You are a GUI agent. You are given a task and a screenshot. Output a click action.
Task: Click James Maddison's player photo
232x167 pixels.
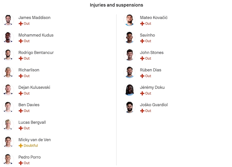8,20
